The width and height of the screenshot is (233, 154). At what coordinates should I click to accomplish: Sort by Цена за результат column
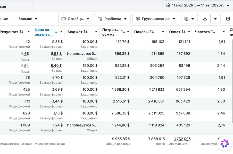tap(44, 32)
